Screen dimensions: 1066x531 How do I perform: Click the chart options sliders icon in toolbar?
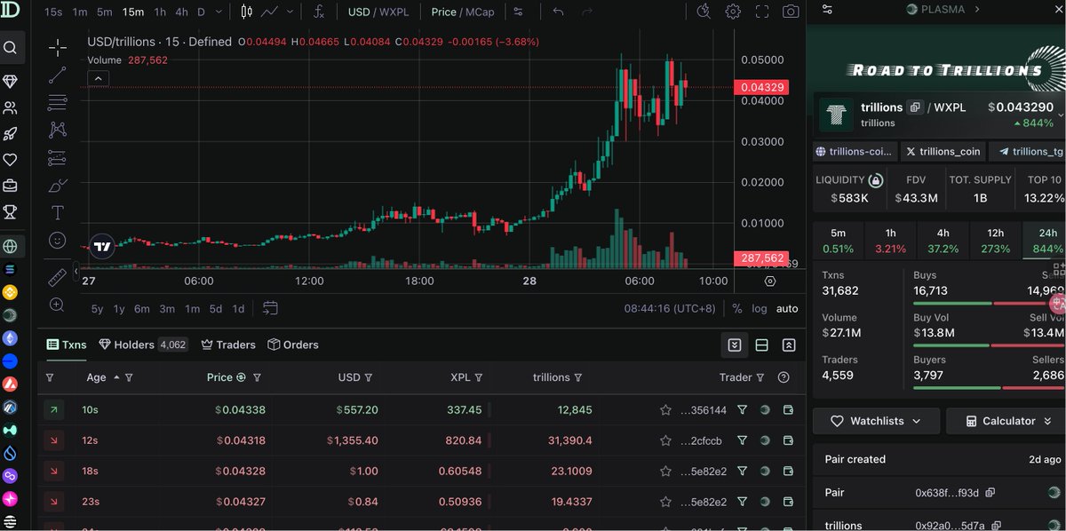[519, 12]
